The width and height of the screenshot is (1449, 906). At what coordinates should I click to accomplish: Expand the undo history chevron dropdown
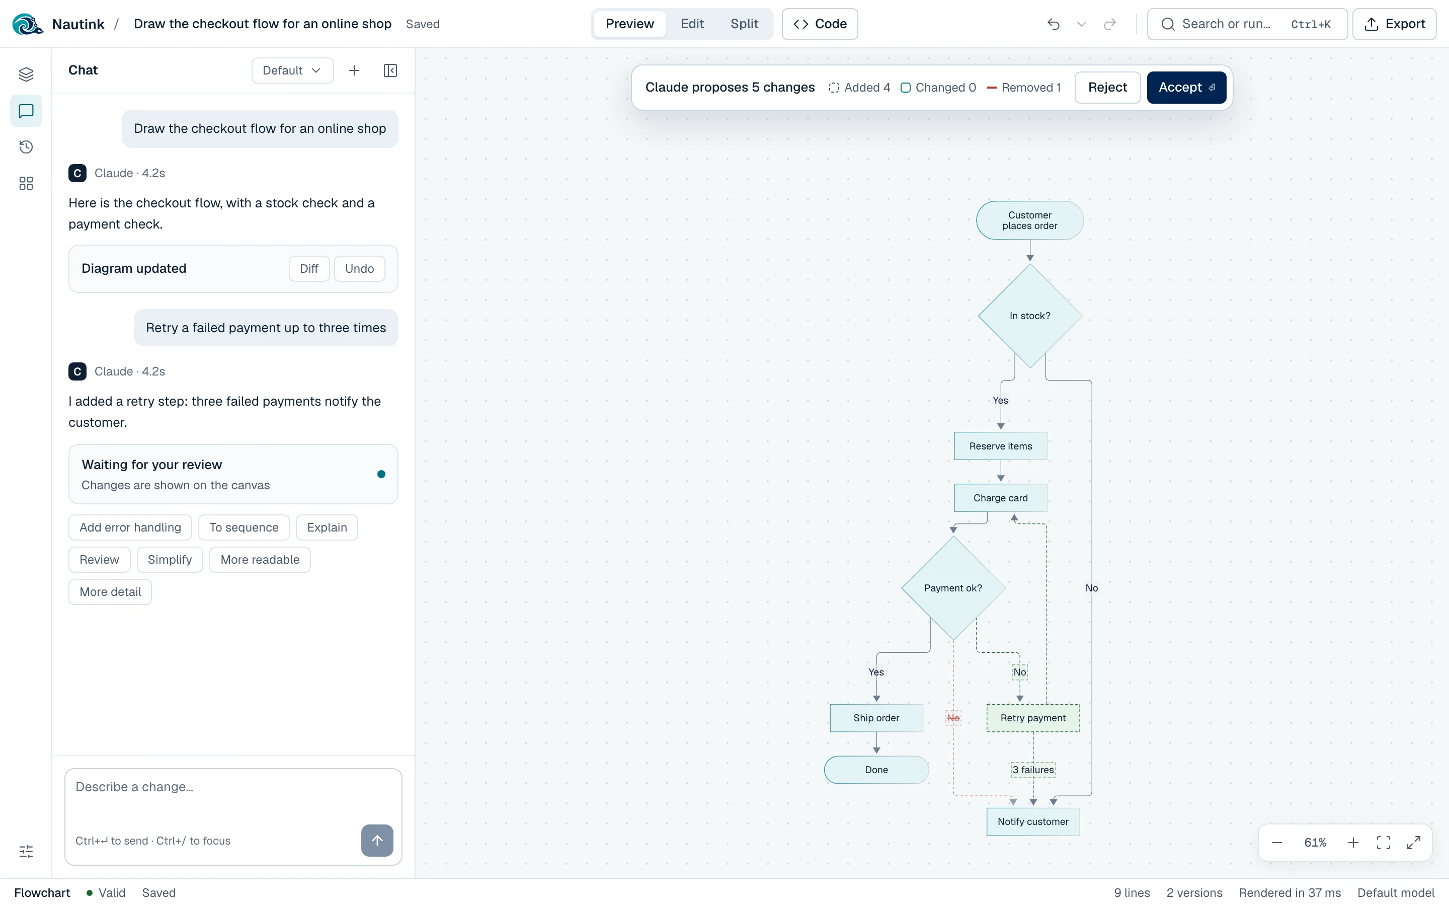[x=1081, y=24]
